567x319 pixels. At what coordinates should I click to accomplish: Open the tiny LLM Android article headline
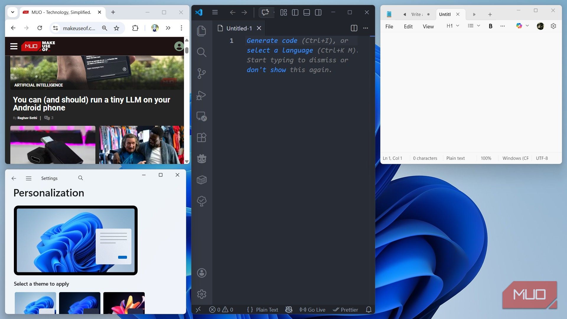pos(92,104)
